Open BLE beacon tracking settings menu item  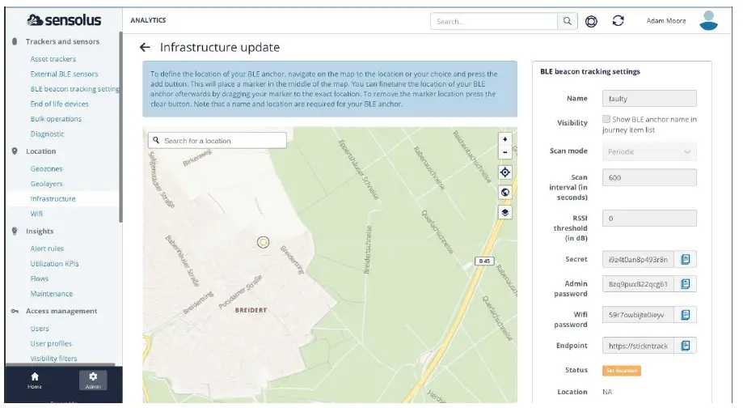tap(75, 89)
